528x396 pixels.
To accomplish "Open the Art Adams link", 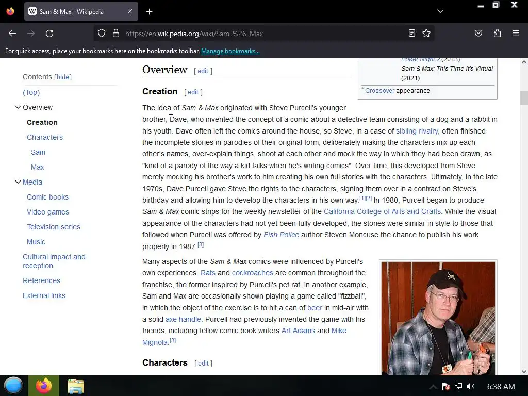I will 298,331.
